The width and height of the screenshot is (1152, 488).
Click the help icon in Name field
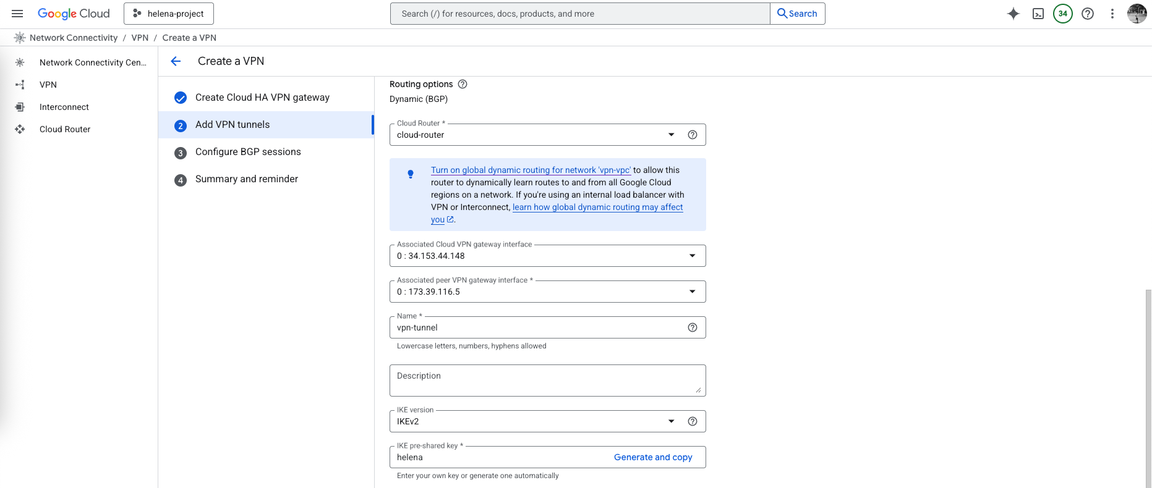[x=693, y=327]
